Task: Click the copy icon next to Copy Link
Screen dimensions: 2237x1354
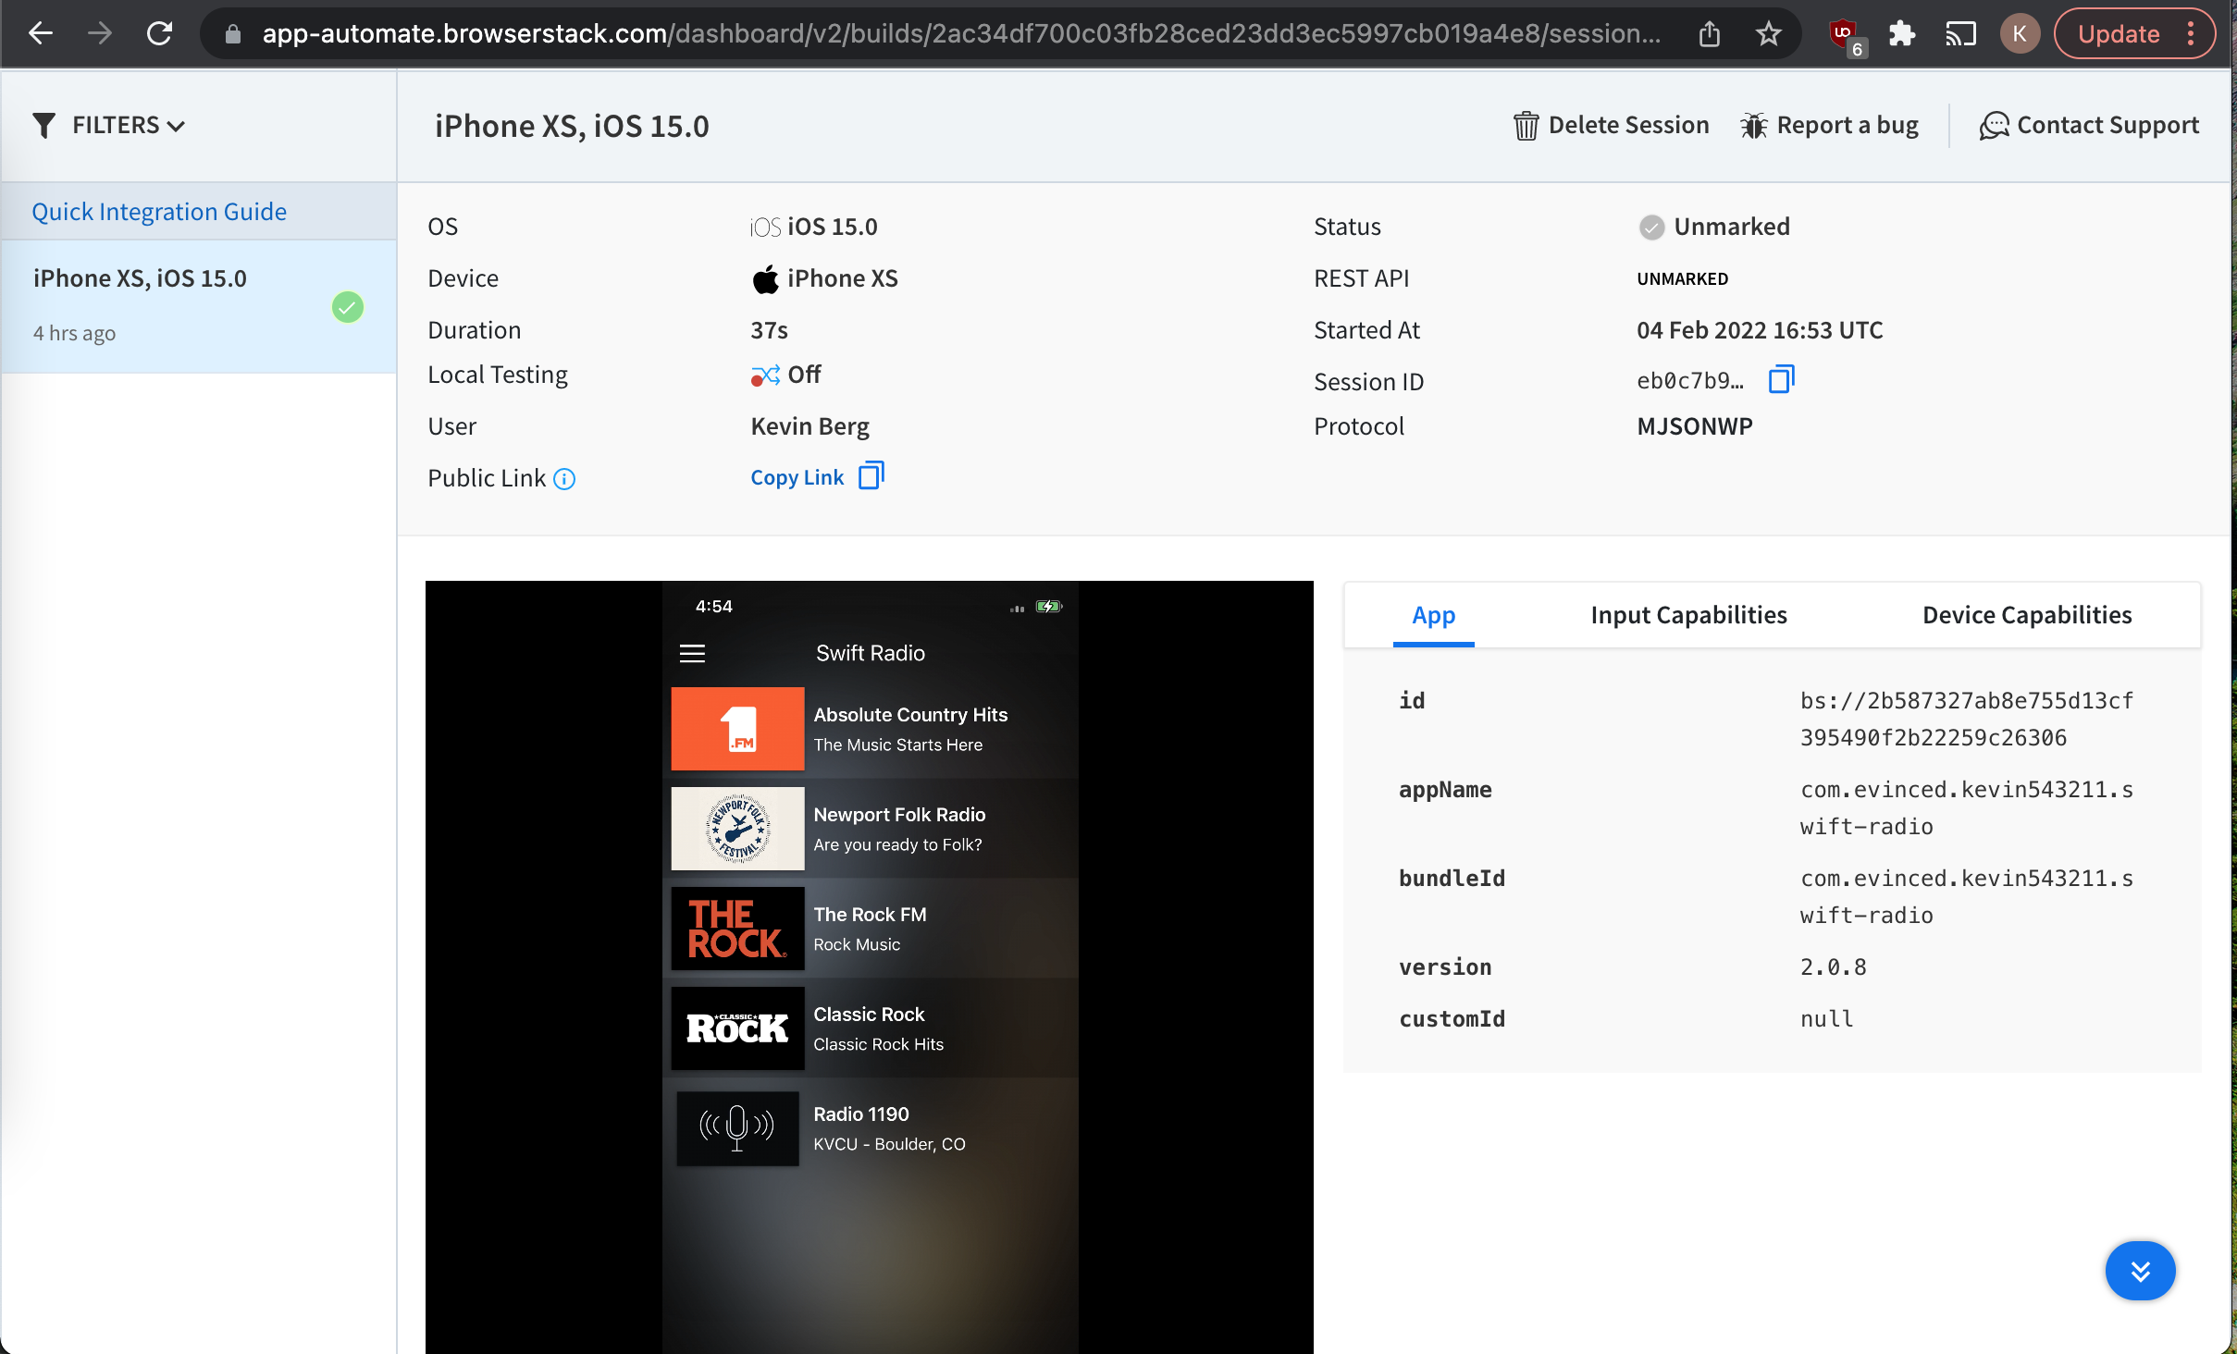Action: 871,476
